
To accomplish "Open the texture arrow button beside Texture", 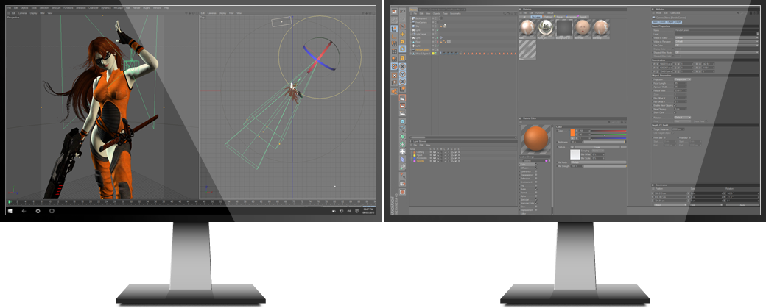I will pyautogui.click(x=572, y=147).
